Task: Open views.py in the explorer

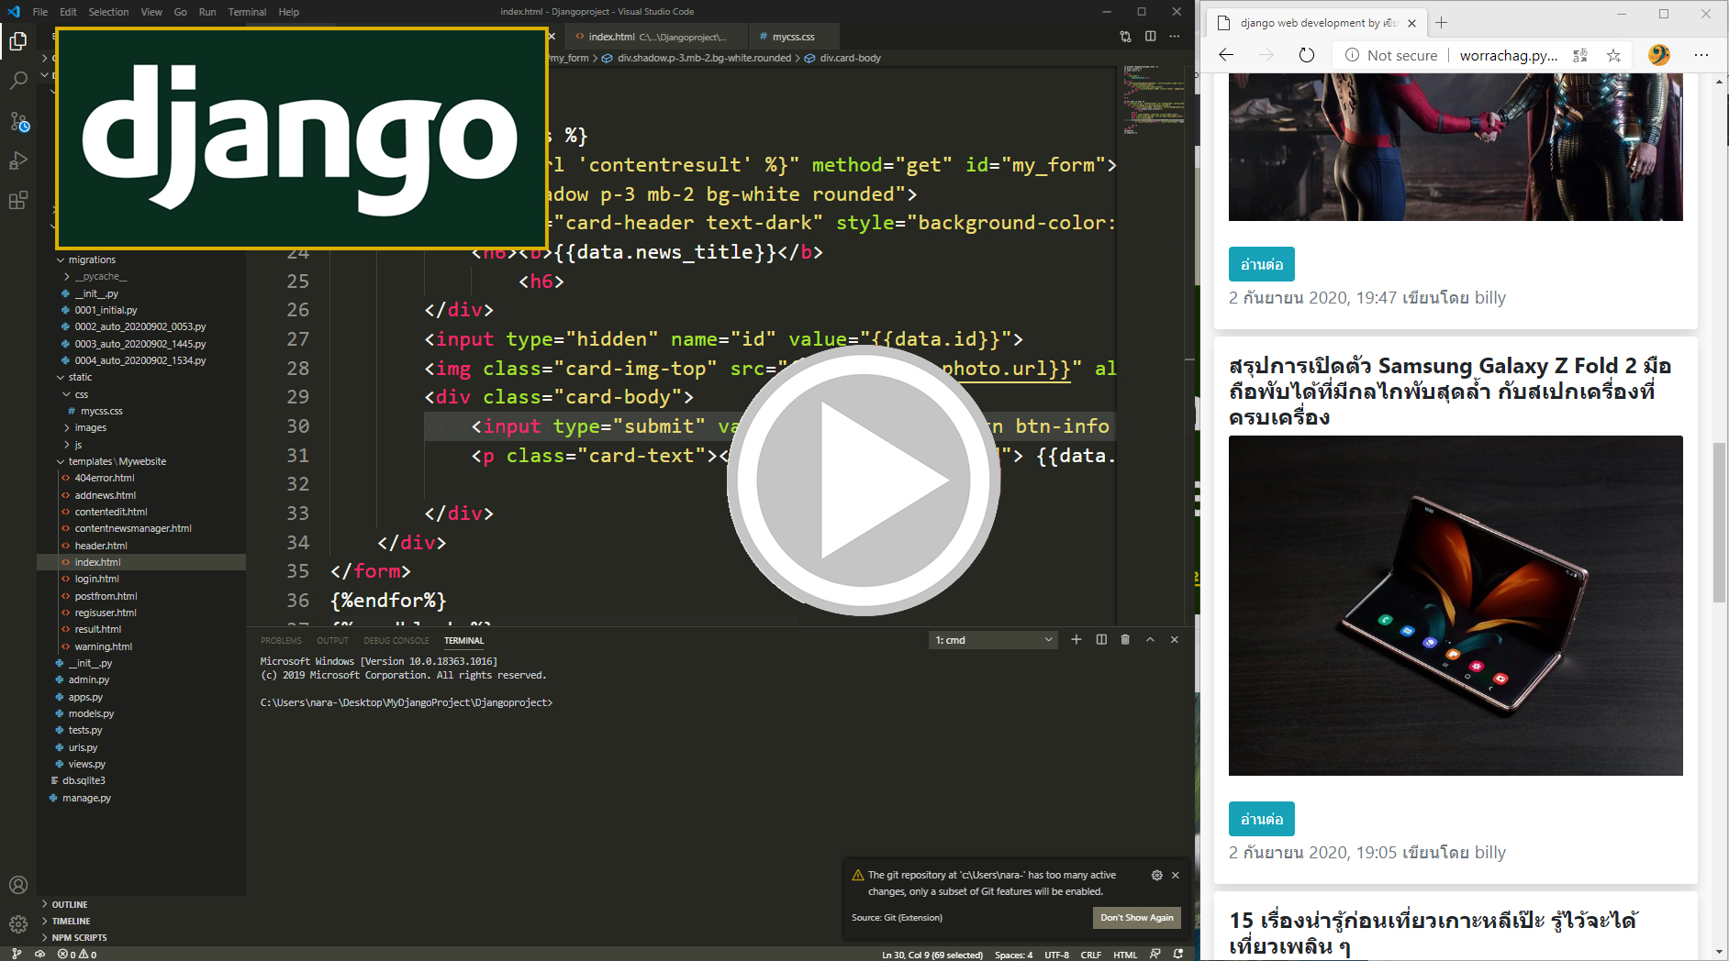Action: pos(87,764)
